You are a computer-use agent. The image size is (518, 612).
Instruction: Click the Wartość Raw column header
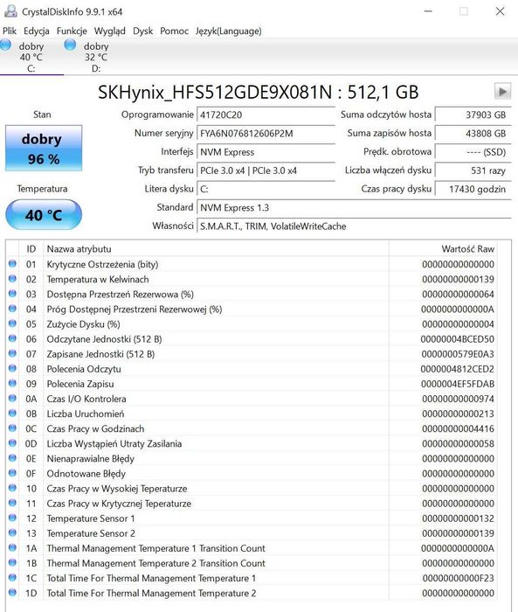(443, 249)
